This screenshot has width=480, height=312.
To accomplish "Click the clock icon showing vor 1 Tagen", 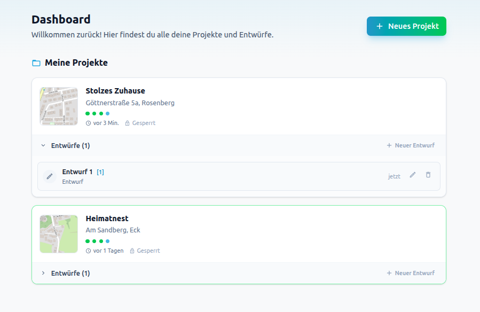I will pos(88,251).
